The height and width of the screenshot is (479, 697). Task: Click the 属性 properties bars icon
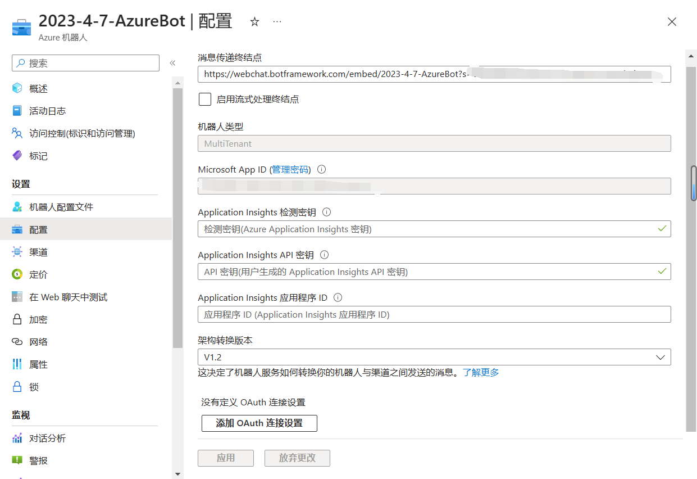[17, 364]
